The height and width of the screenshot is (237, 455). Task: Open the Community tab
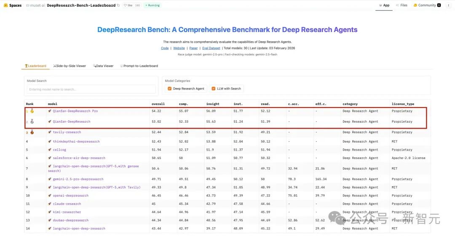(x=427, y=5)
